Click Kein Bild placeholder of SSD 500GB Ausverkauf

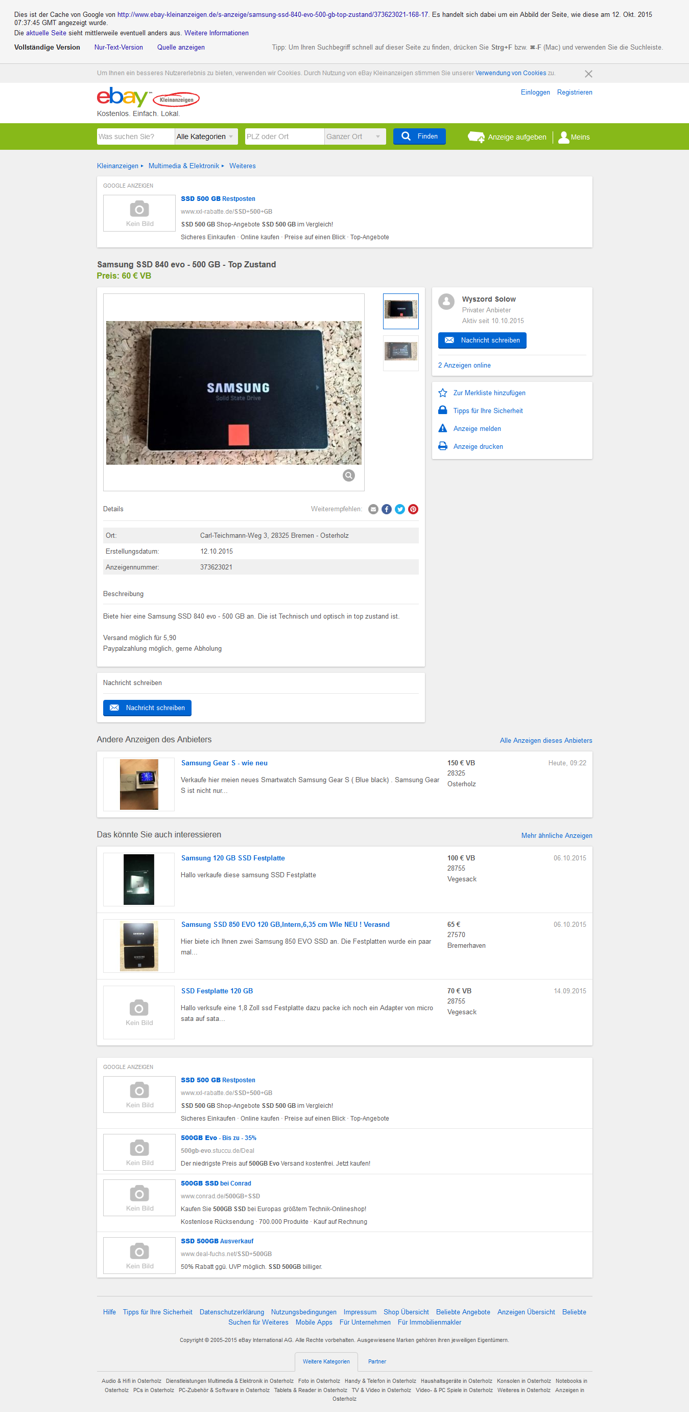139,1255
